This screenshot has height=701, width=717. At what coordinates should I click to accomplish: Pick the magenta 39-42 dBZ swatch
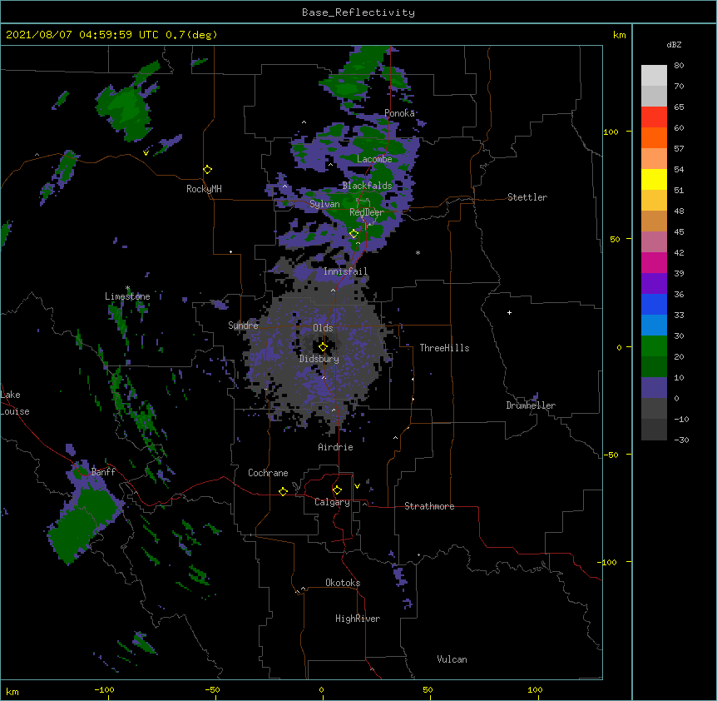[x=654, y=262]
